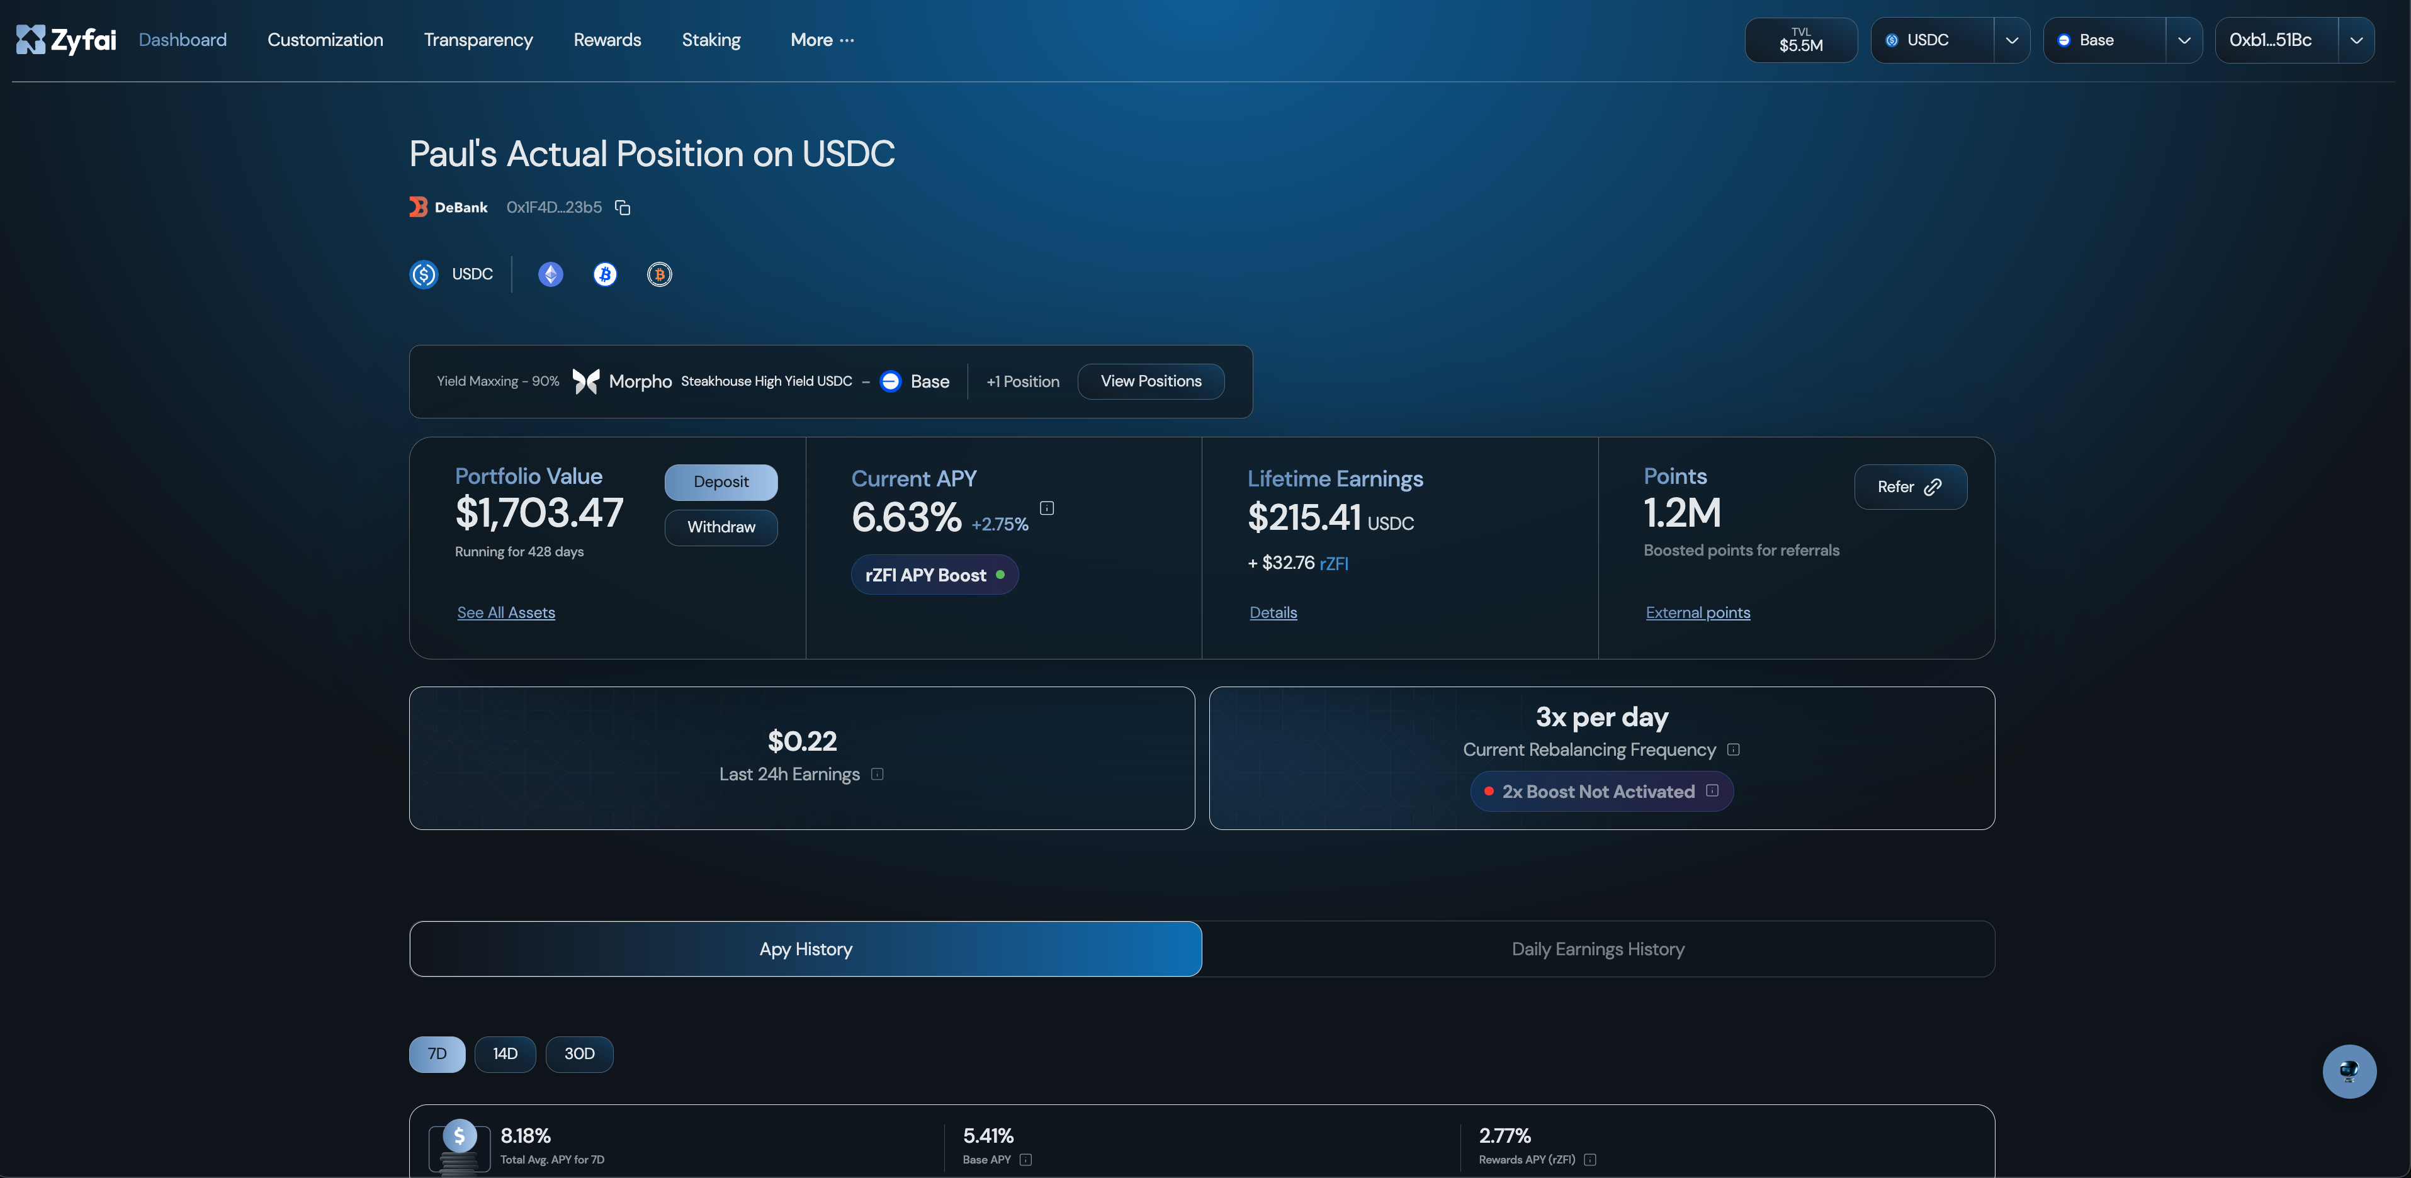
Task: Click the 1.2M points value
Action: pos(1682,513)
